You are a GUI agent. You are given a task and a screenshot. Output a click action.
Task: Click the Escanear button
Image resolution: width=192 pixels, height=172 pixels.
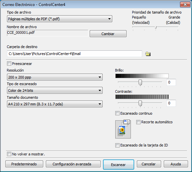118,165
